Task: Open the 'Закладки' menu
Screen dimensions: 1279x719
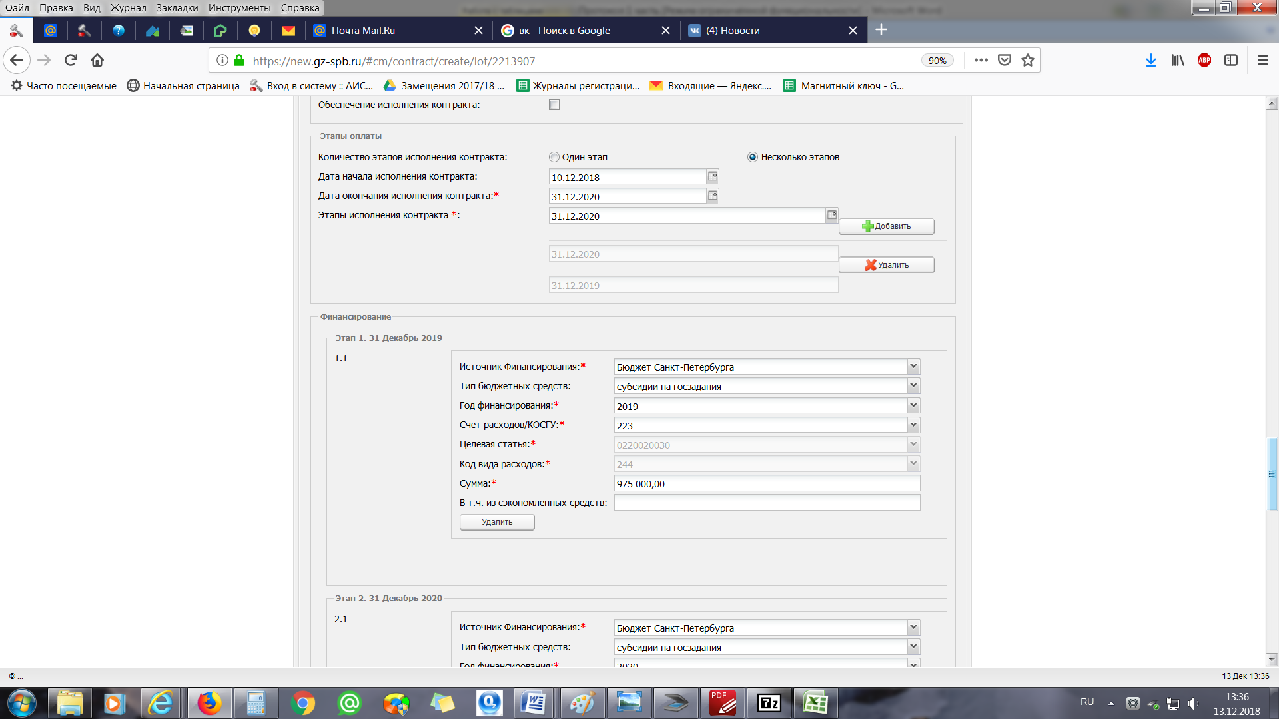Action: 177,8
